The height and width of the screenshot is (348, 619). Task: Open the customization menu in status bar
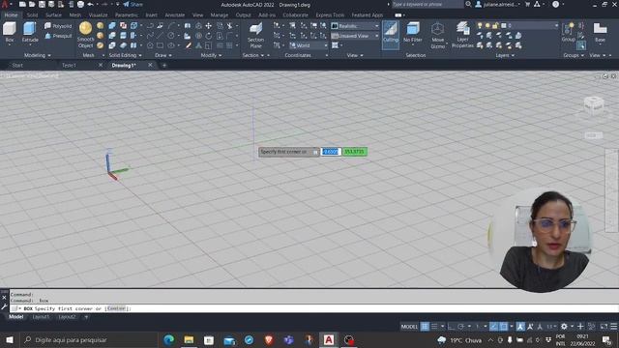[x=614, y=327]
